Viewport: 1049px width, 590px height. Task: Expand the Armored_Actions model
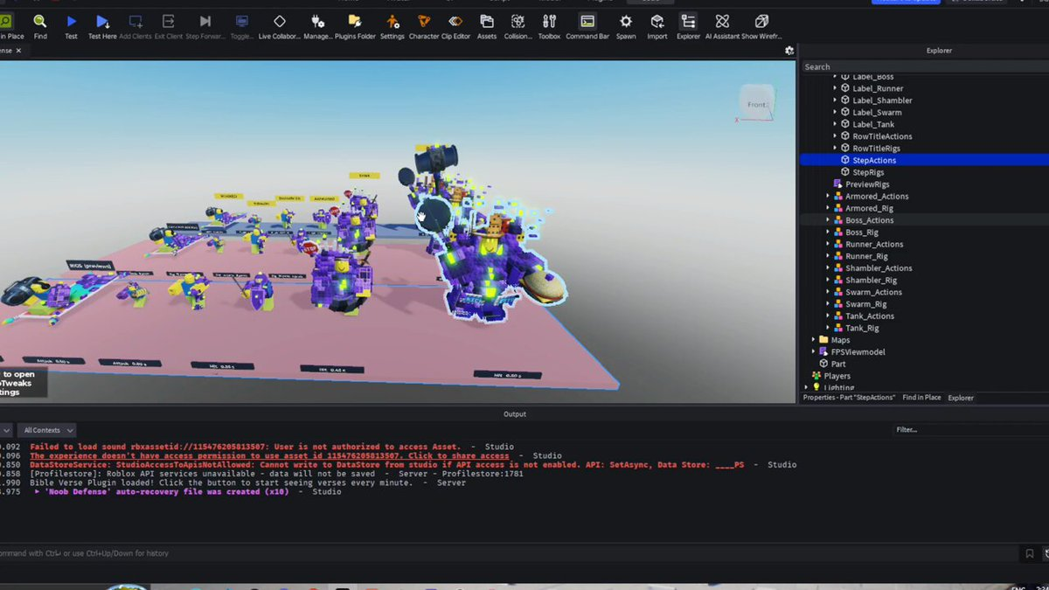click(828, 197)
